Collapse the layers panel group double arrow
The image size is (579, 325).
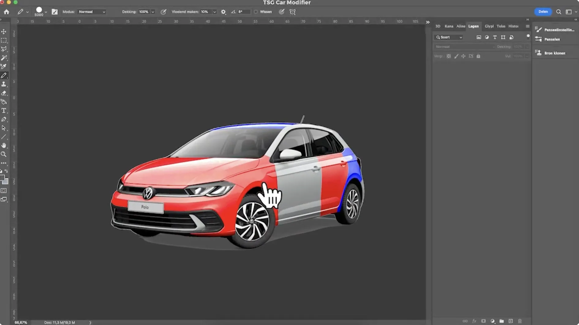(528, 20)
